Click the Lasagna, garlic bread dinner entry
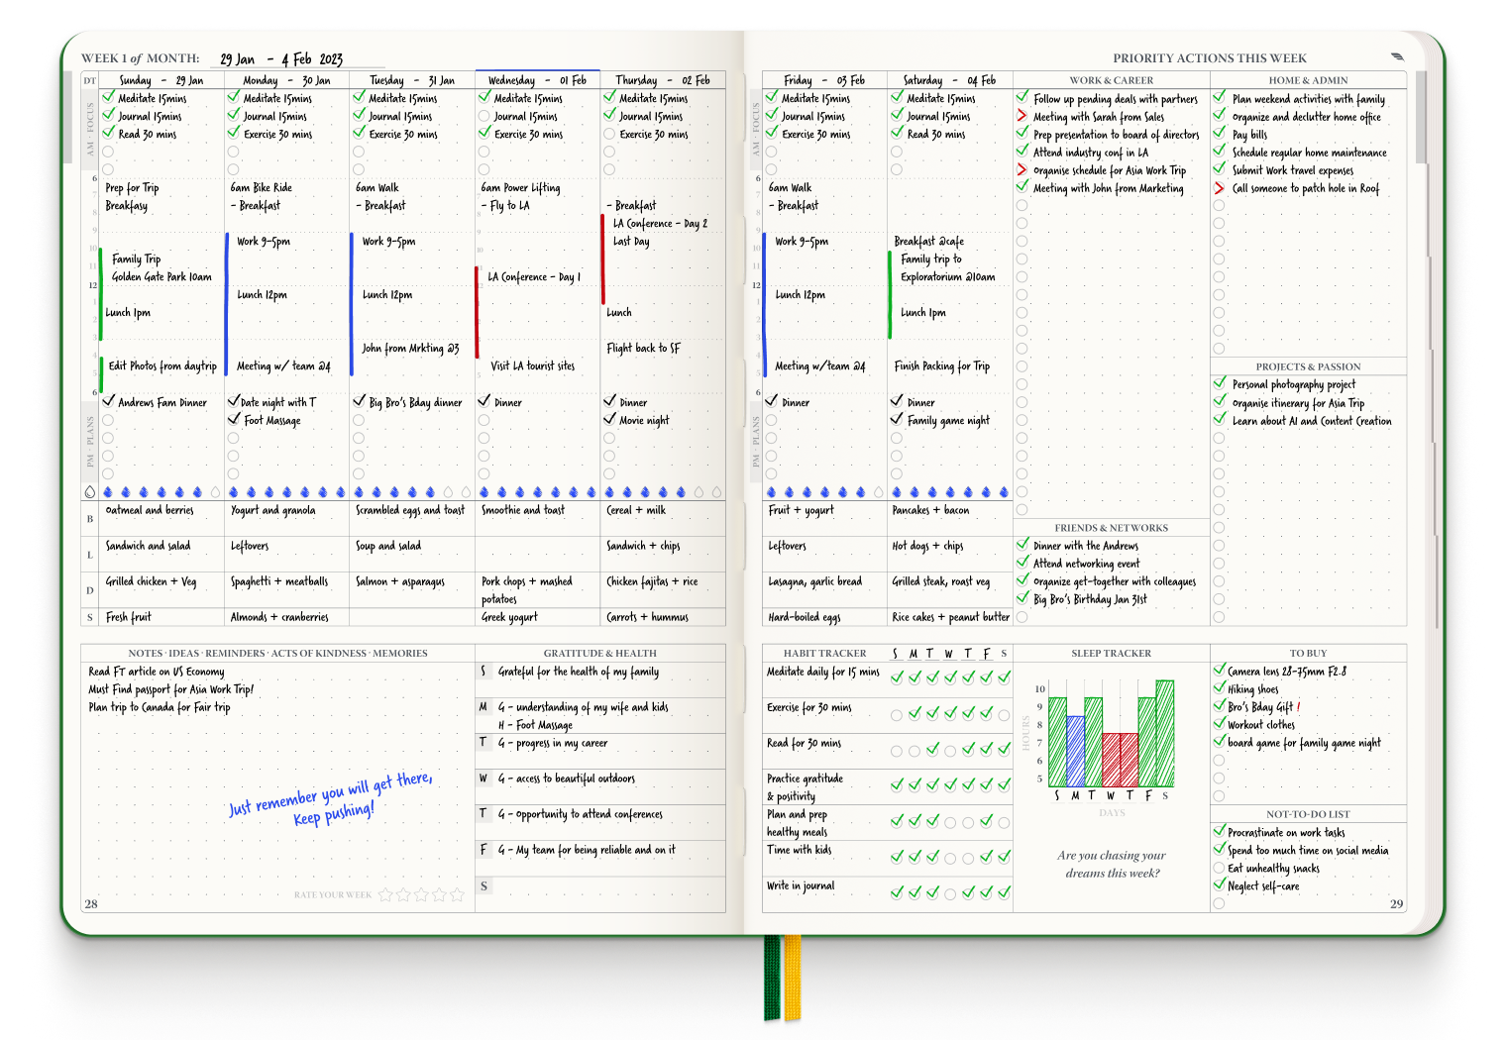 [815, 582]
